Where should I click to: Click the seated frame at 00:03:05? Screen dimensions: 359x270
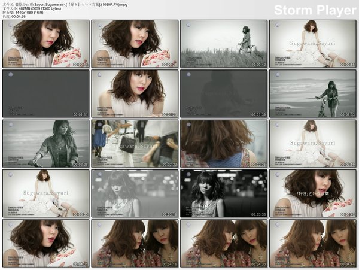(x=45, y=193)
